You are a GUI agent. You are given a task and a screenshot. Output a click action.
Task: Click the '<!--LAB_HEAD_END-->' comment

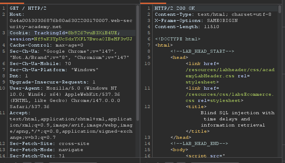pyautogui.click(x=199, y=144)
